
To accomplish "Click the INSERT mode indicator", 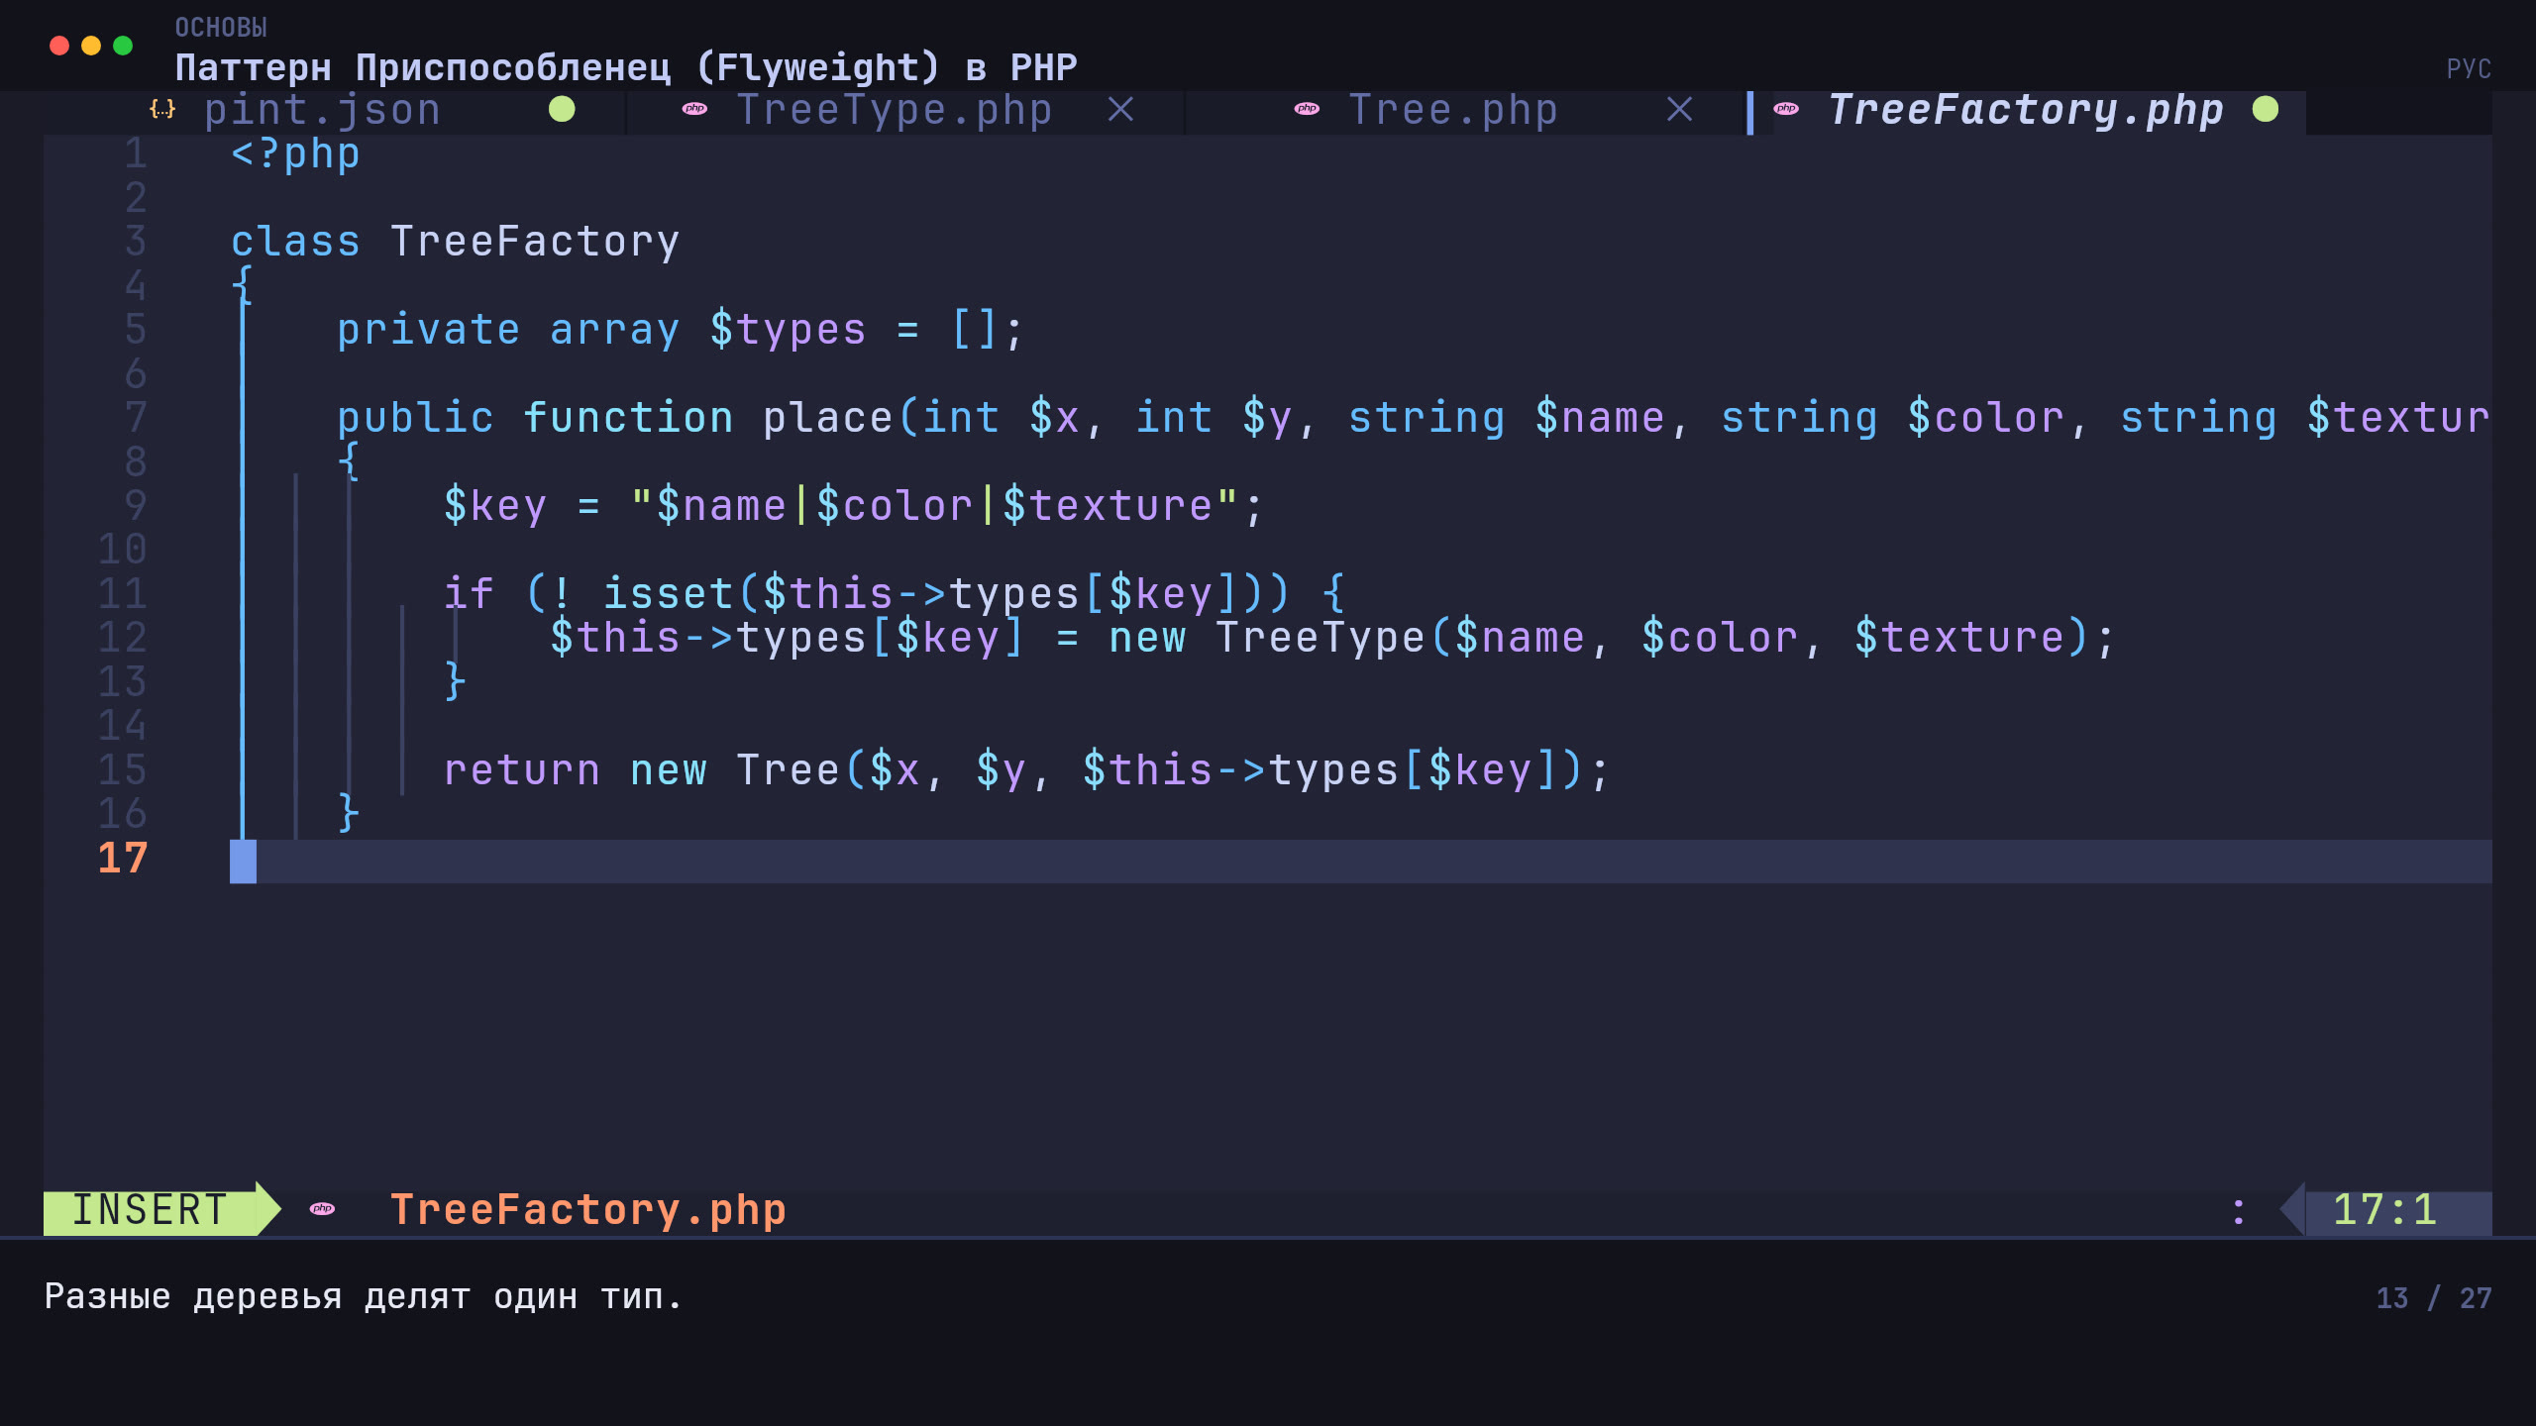I will pyautogui.click(x=151, y=1210).
